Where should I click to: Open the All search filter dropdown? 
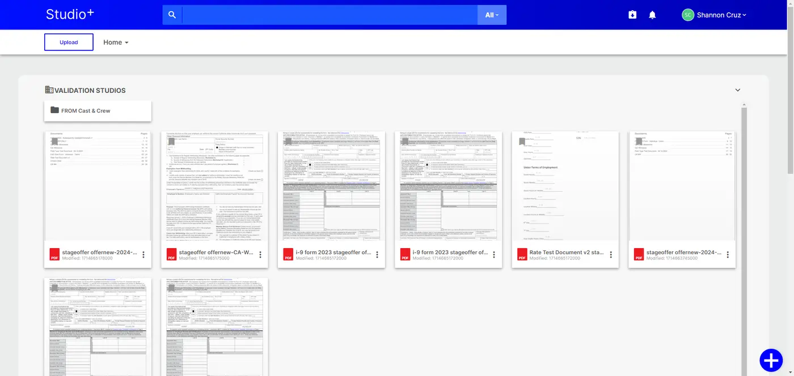492,15
